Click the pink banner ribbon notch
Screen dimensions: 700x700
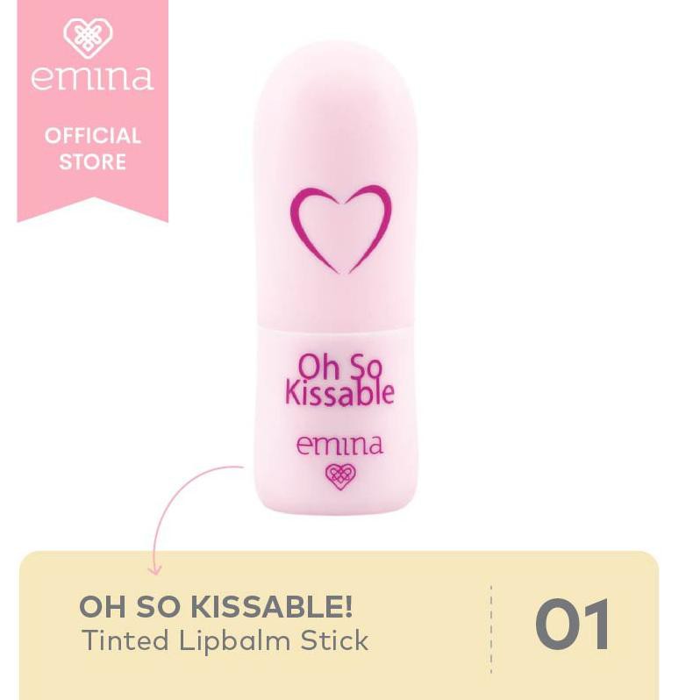(92, 210)
